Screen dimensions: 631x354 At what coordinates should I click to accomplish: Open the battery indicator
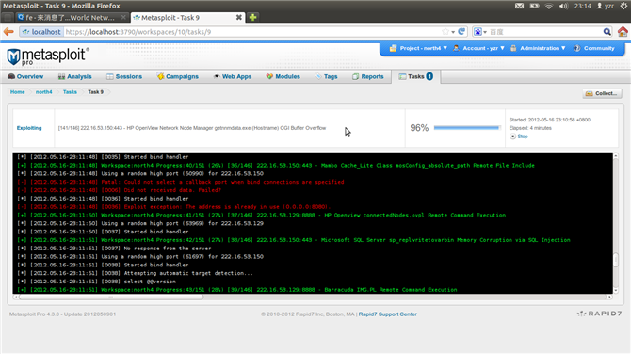[534, 6]
